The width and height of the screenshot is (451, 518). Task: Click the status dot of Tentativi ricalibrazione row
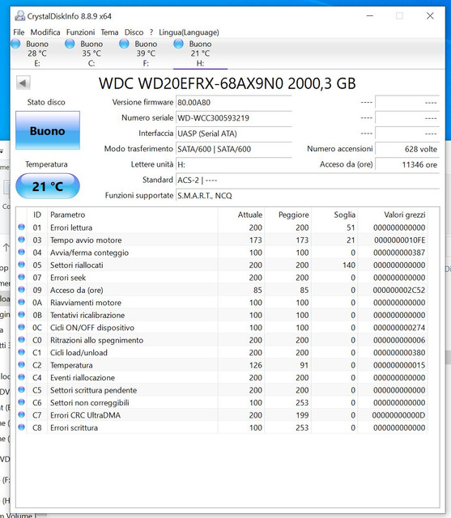(x=22, y=315)
